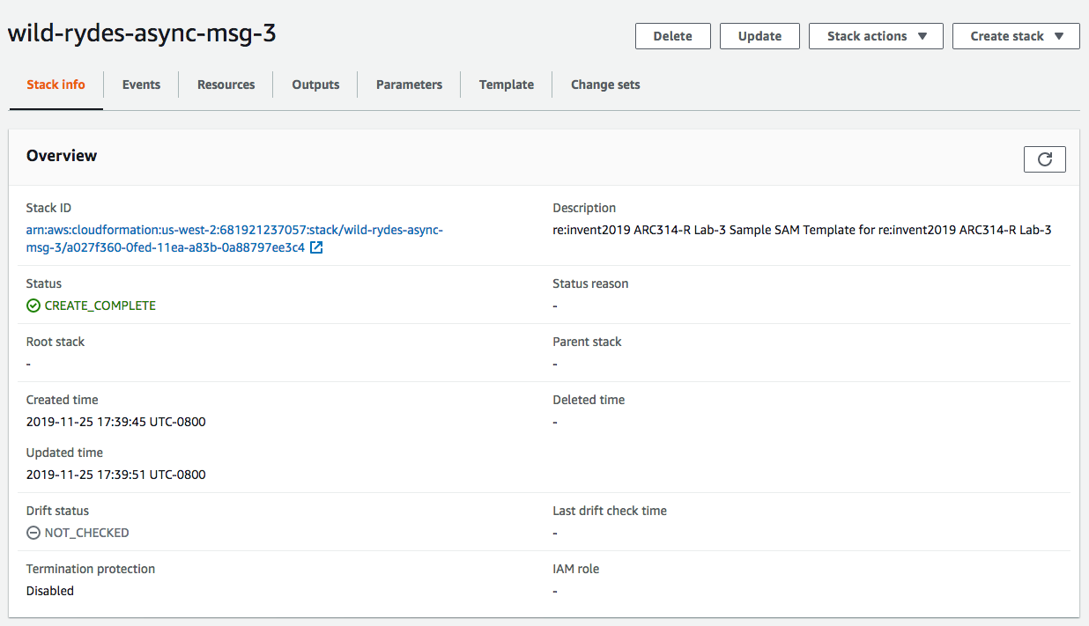1089x626 pixels.
Task: Click the Disabled termination protection value
Action: tap(50, 591)
